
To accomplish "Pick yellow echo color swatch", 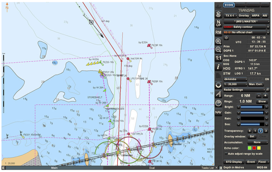I will 259,148.
